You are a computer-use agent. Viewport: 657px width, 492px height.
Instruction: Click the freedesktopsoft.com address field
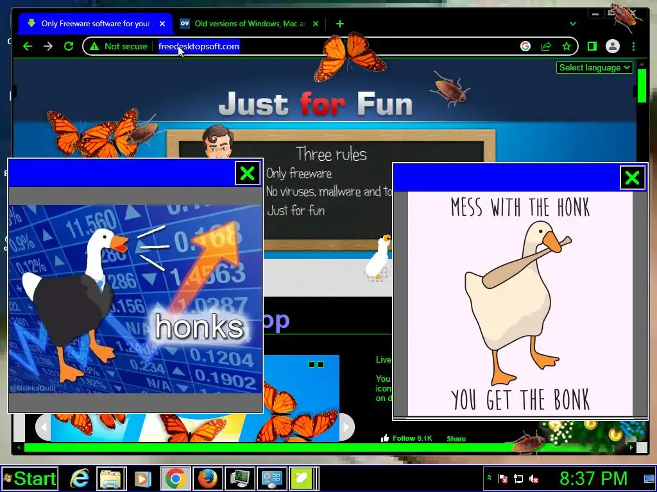coord(199,46)
